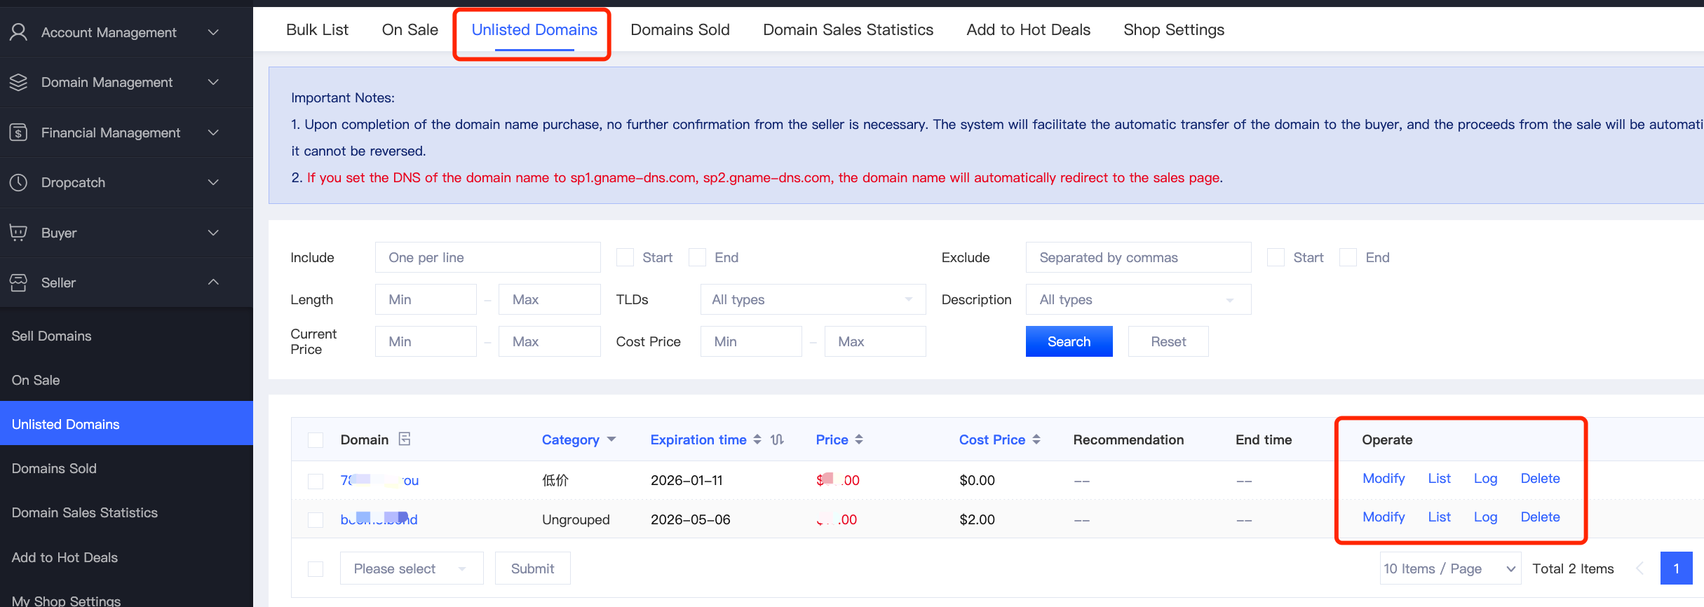
Task: Open the Description All types dropdown
Action: (1138, 299)
